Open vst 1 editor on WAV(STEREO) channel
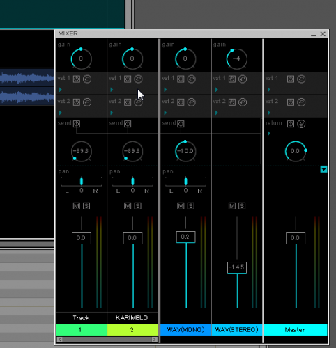 (x=243, y=79)
